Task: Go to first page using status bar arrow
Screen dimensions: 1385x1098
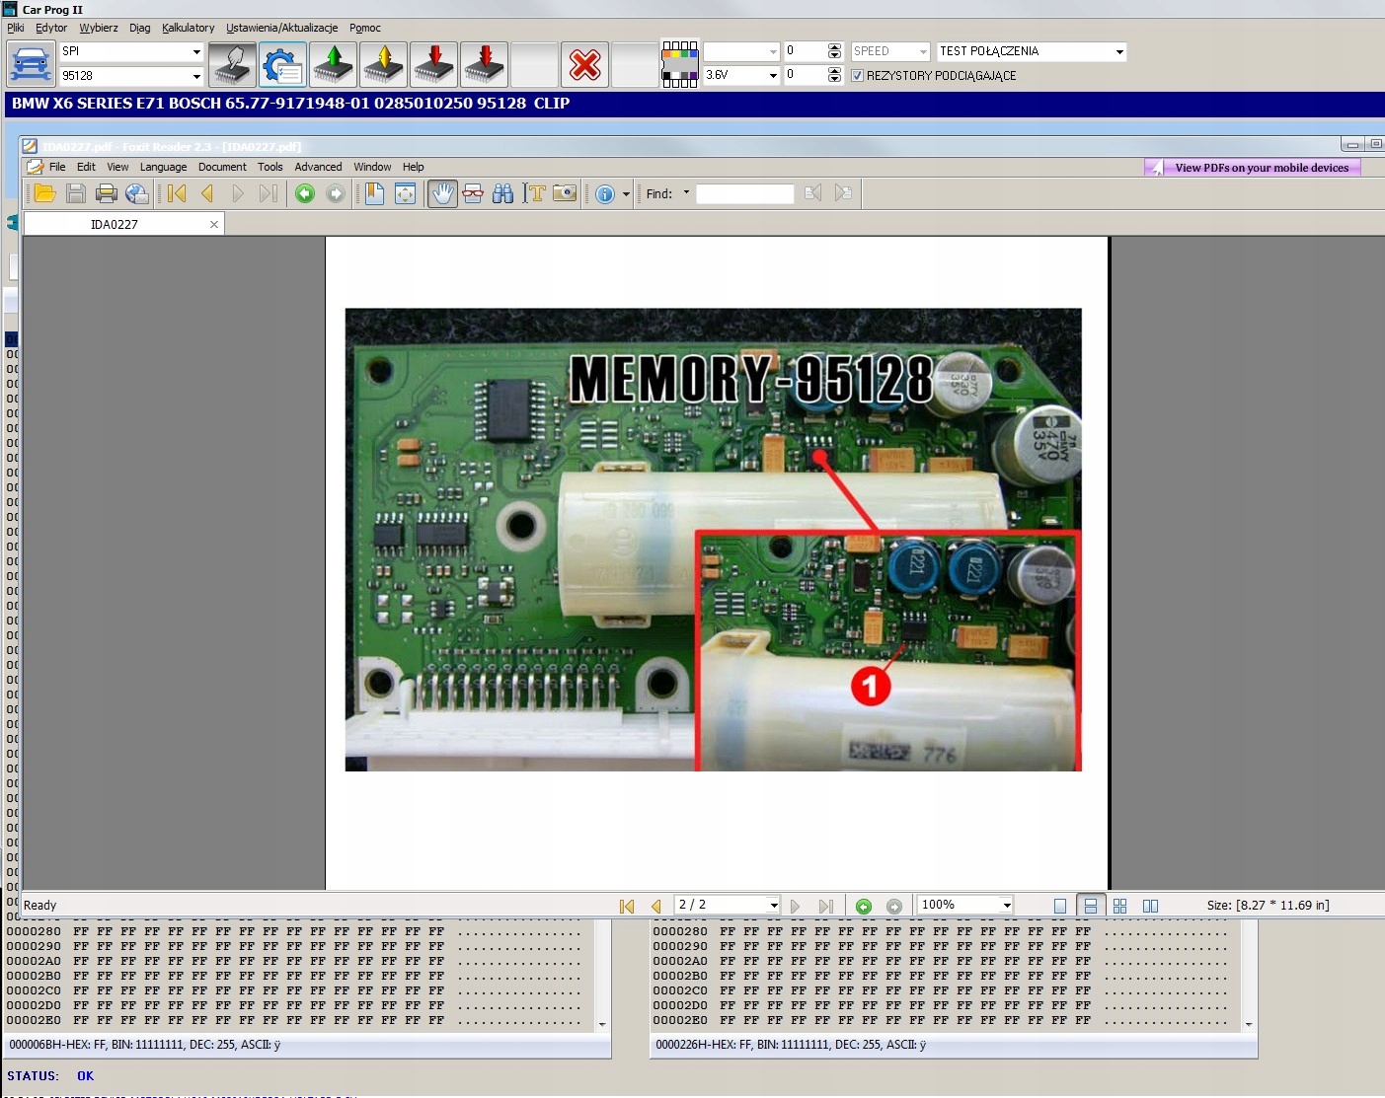Action: coord(627,906)
